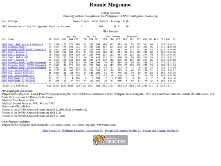Viewport: 221px width, 166px height.
Task: Open the 1989 season link
Action: tap(4, 47)
